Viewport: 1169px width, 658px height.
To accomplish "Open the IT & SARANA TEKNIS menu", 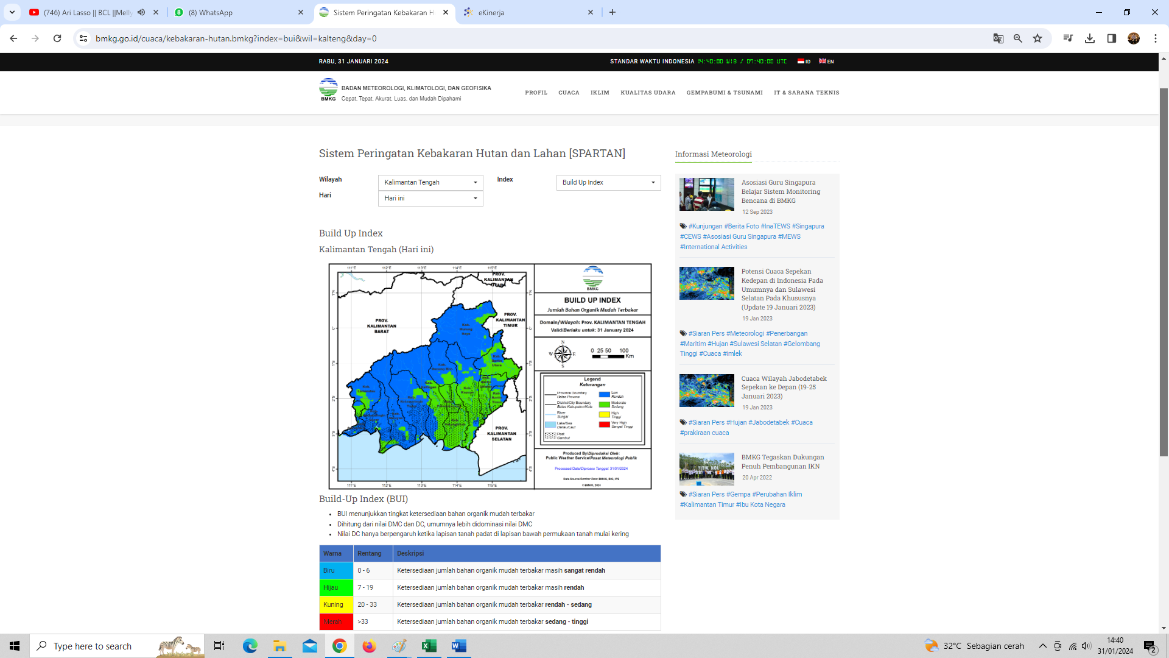I will (806, 93).
